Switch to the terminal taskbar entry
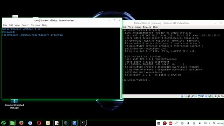 (83, 123)
